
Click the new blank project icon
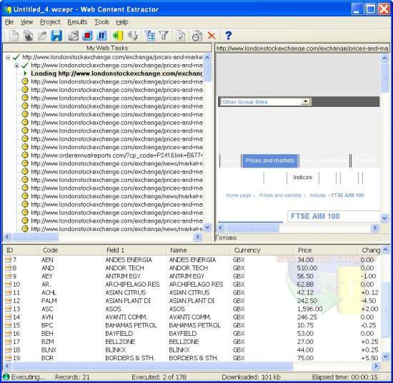point(14,36)
